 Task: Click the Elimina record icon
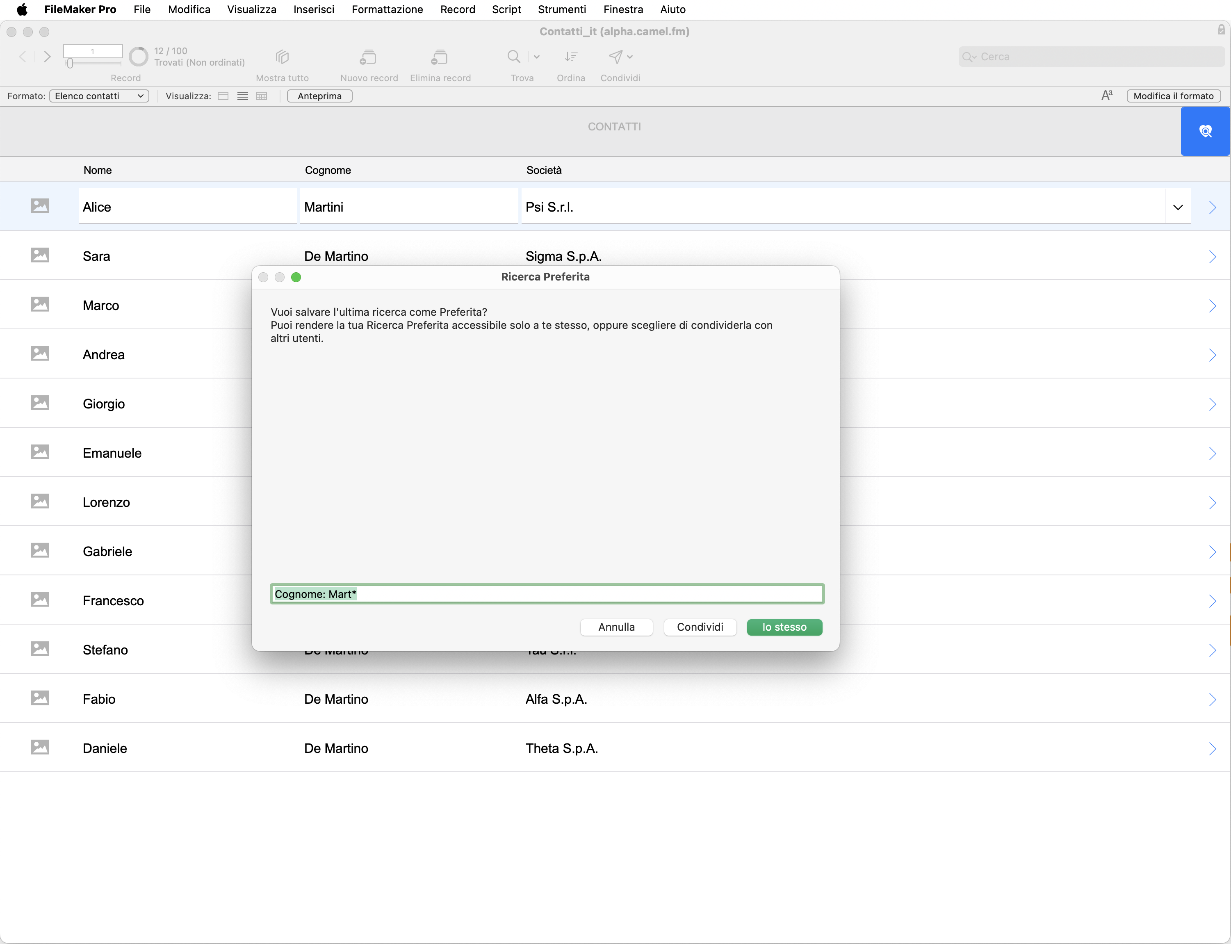click(439, 57)
